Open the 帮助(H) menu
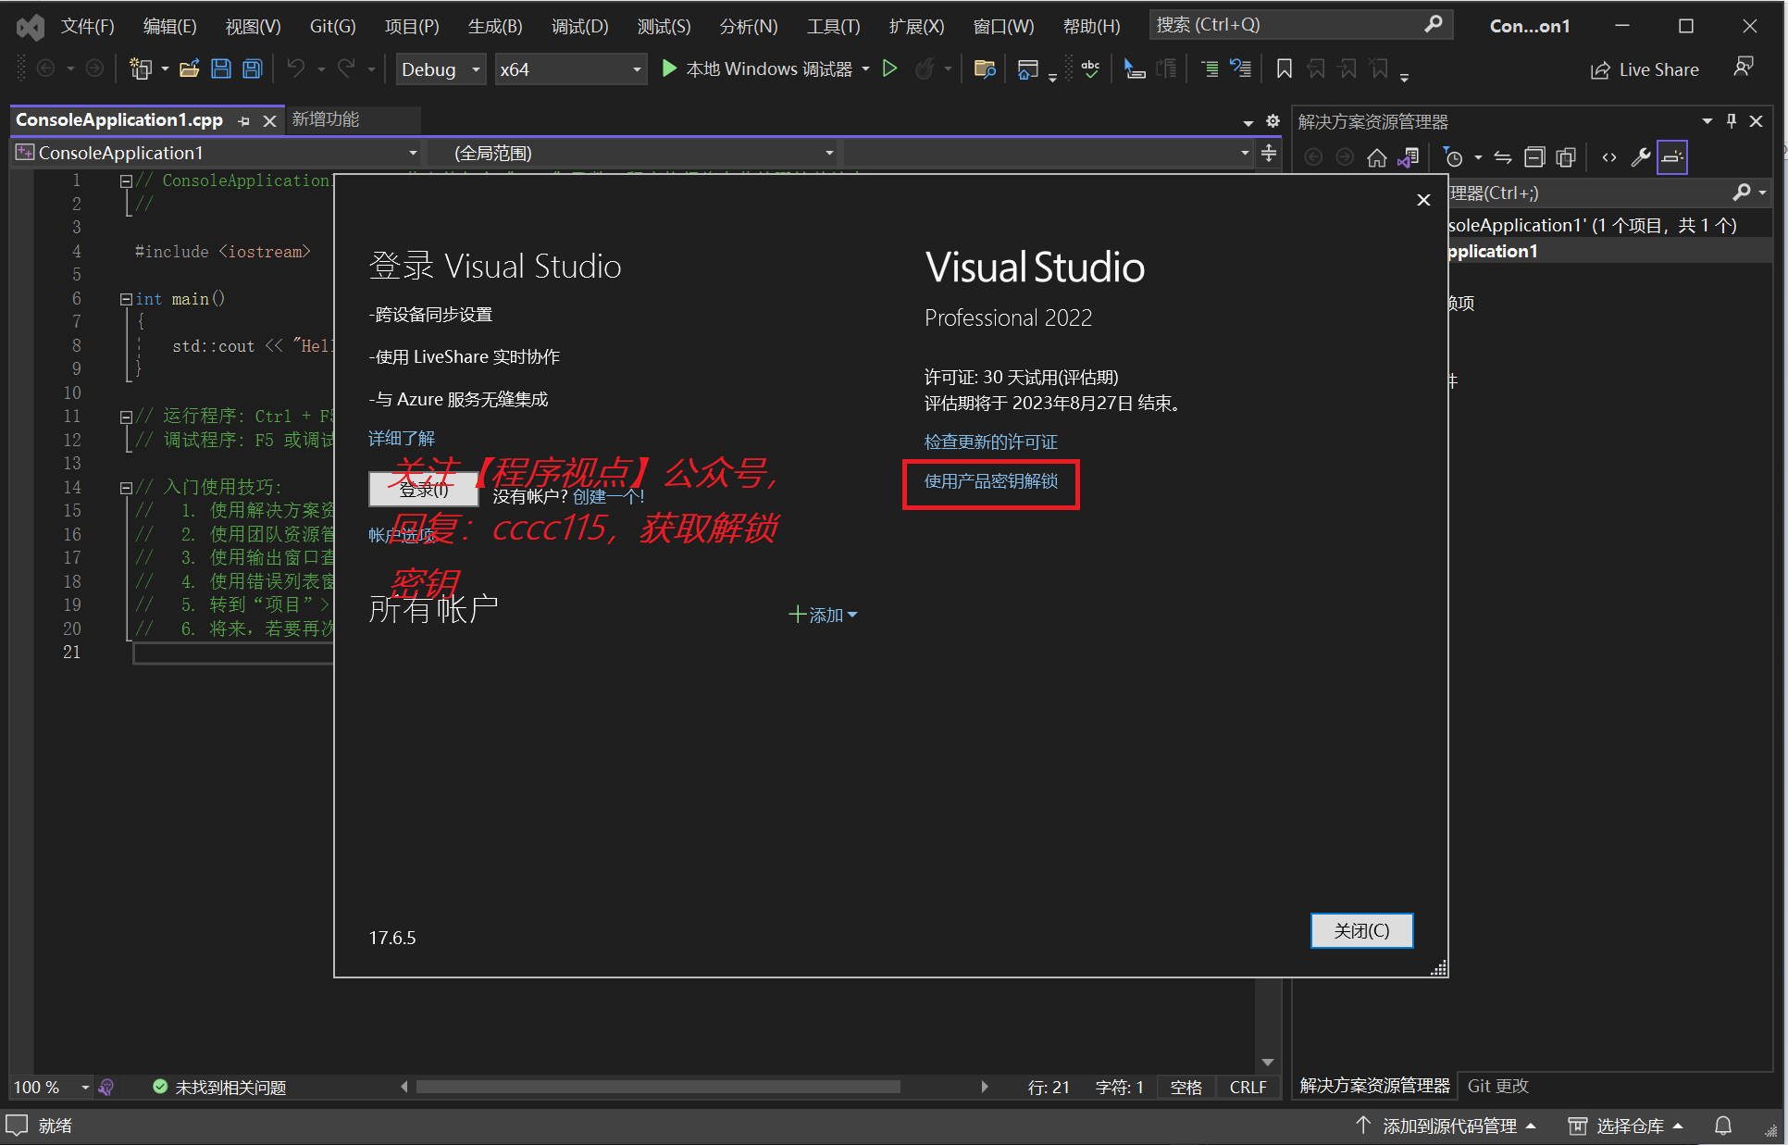The image size is (1788, 1145). [1091, 26]
